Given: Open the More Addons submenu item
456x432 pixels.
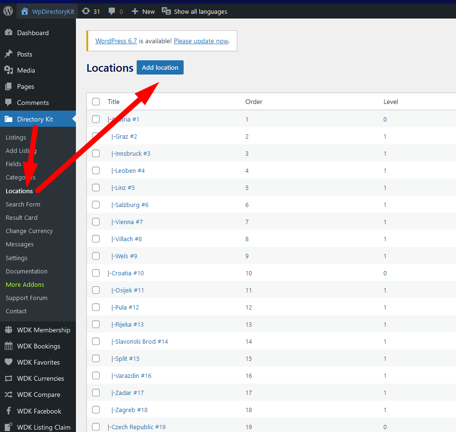Looking at the screenshot, I should click(25, 284).
